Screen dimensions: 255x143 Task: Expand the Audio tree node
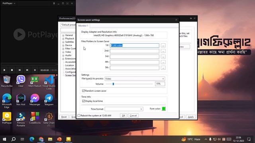coord(63,55)
